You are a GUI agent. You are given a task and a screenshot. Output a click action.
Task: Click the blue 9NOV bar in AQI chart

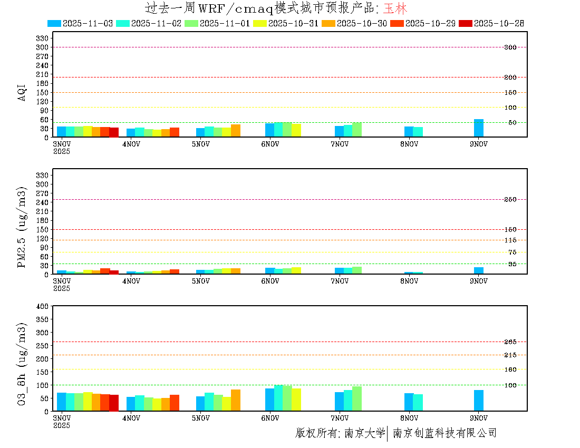tap(479, 128)
